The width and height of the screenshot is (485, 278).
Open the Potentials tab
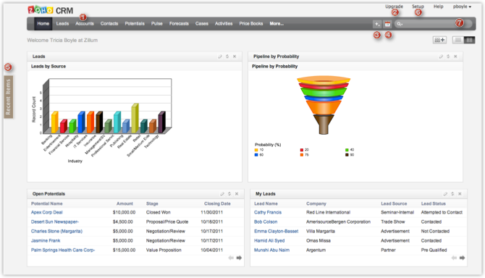[x=135, y=23]
